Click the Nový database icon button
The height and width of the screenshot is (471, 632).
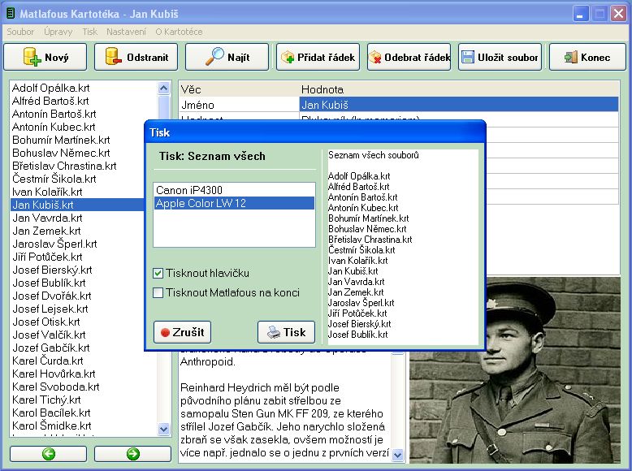(45, 57)
